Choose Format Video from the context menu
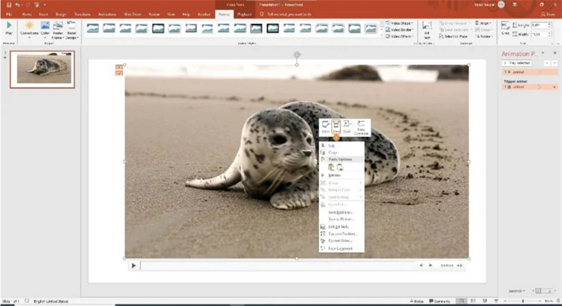The image size is (562, 306). point(340,241)
